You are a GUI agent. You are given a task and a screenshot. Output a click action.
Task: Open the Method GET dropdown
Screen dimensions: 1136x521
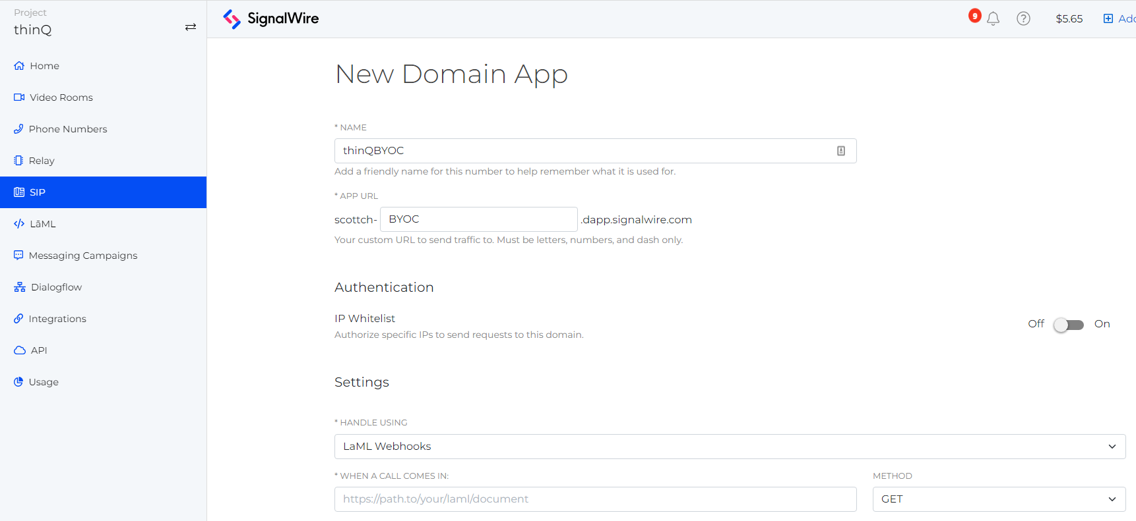point(999,499)
